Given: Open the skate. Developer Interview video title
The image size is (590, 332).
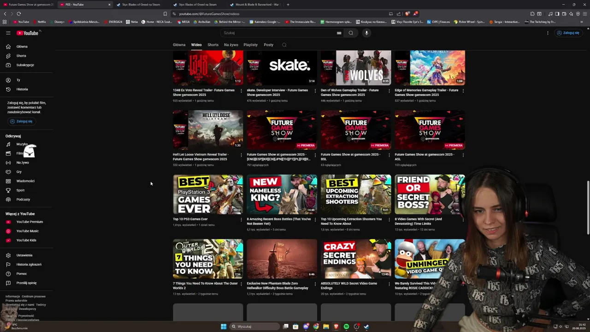Looking at the screenshot, I should (x=277, y=92).
